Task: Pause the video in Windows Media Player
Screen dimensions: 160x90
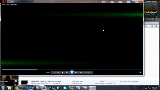Action: tap(72, 72)
